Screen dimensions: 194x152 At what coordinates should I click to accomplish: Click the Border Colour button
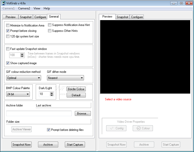76,89
